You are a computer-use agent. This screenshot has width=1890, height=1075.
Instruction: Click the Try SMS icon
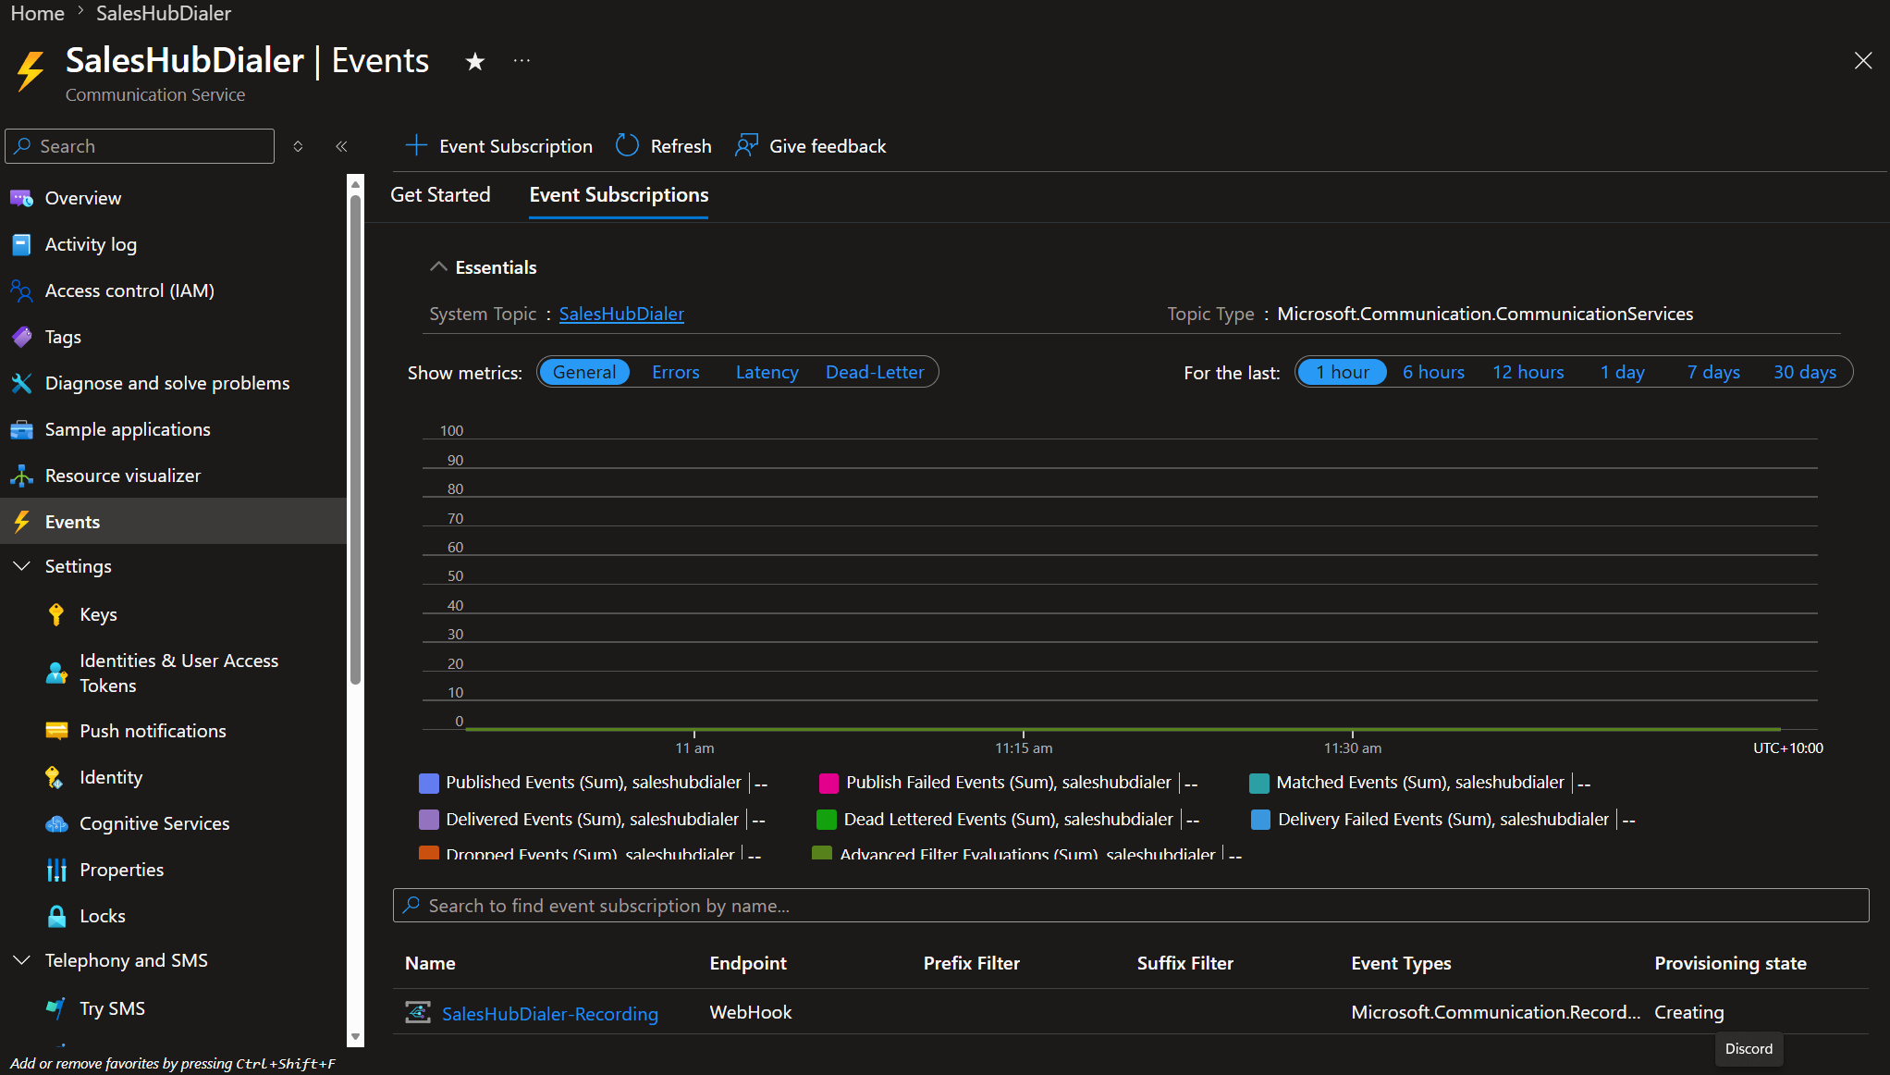56,1008
